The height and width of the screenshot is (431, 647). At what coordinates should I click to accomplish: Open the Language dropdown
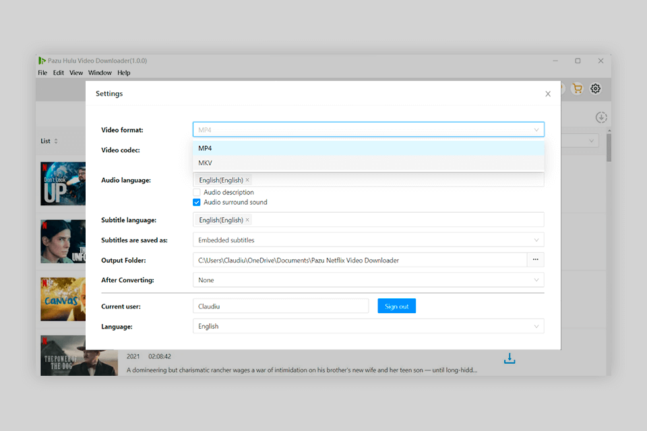click(369, 326)
